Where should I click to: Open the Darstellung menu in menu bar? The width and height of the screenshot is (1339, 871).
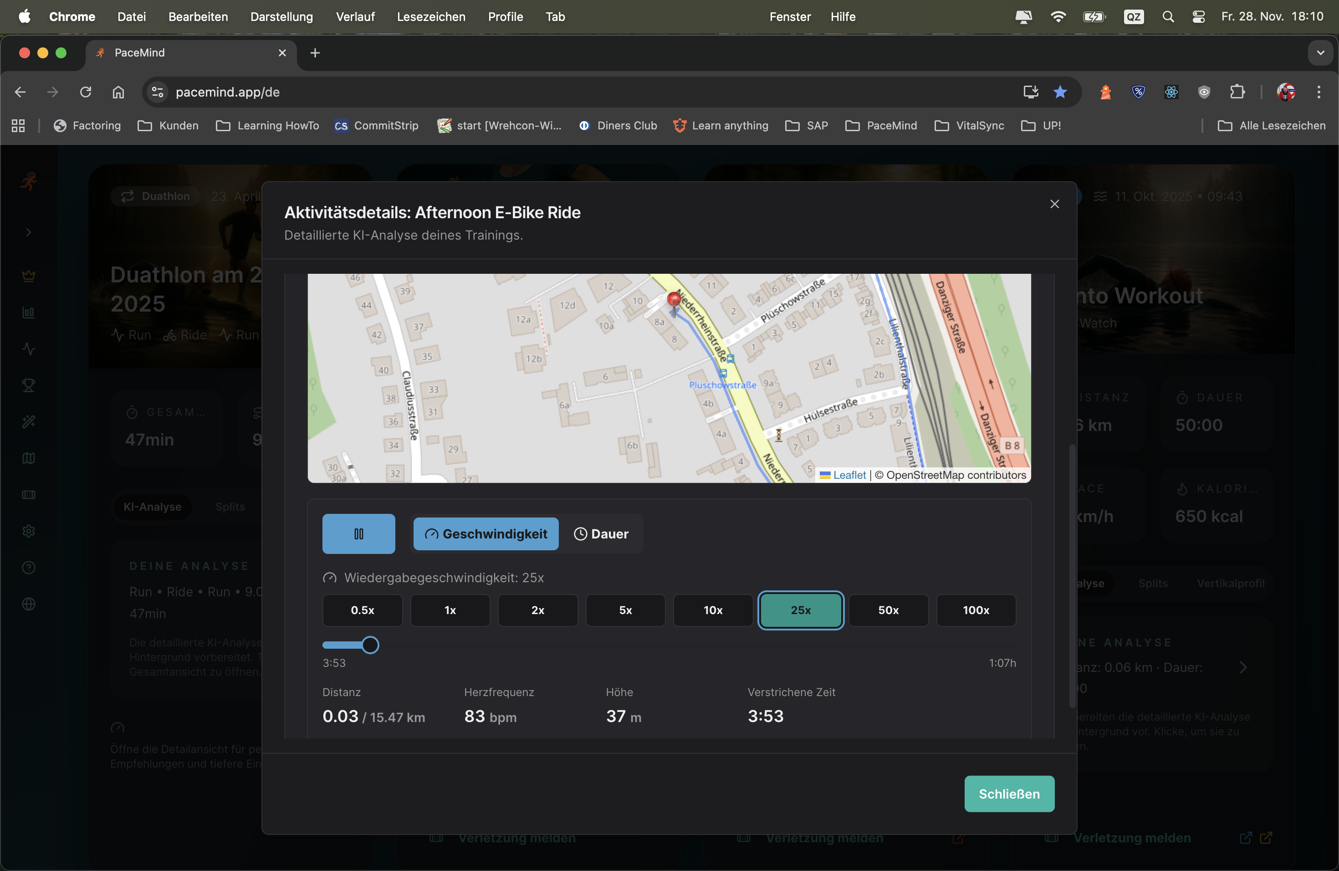(x=281, y=17)
